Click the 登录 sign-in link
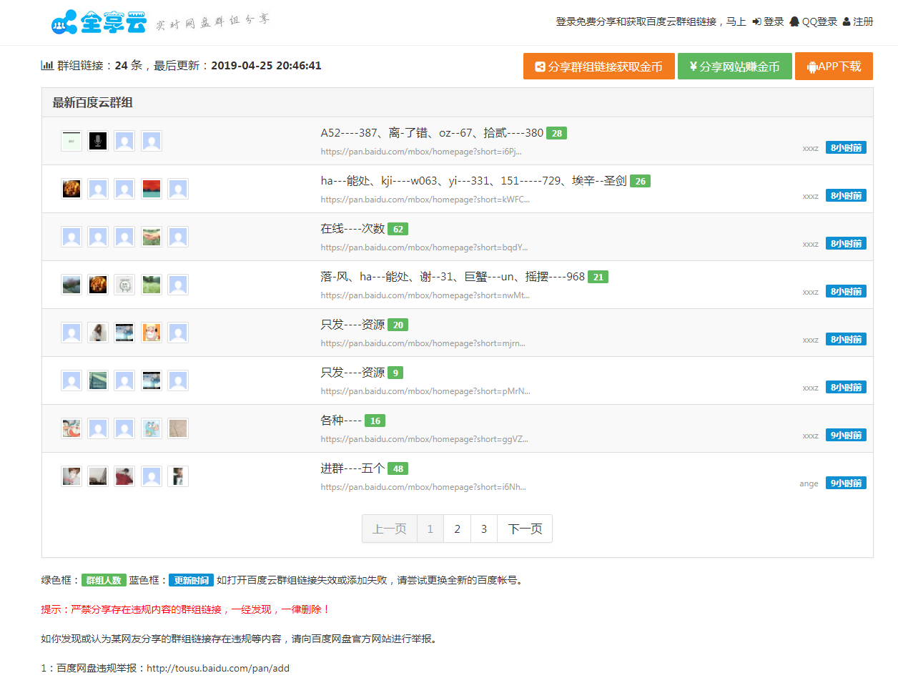This screenshot has width=898, height=678. pos(769,22)
